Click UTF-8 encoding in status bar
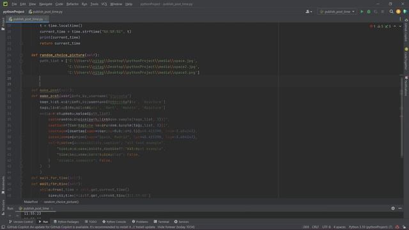 click(327, 227)
